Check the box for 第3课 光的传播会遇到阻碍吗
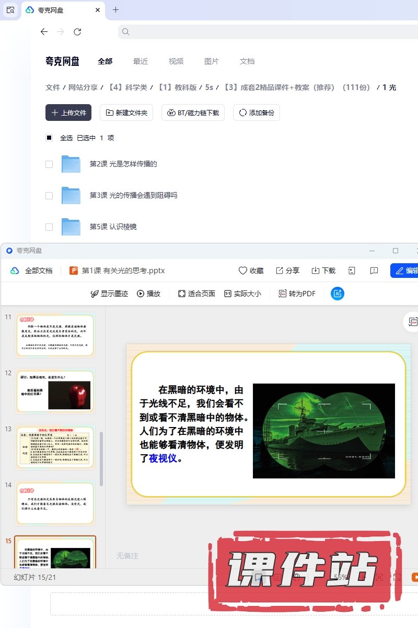Image resolution: width=418 pixels, height=628 pixels. 49,195
